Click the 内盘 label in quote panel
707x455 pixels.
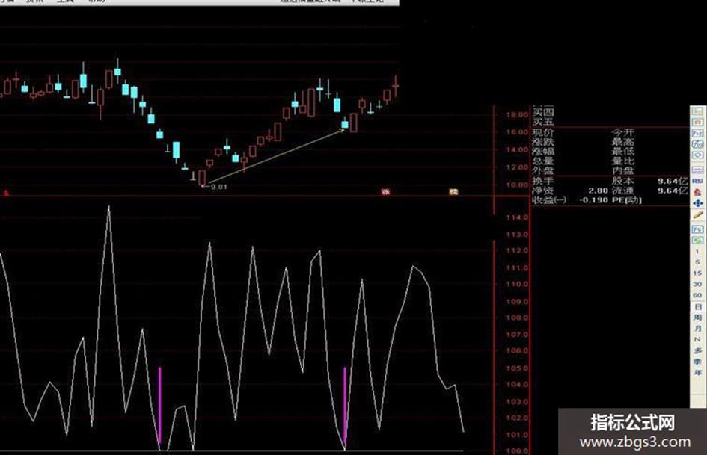pyautogui.click(x=623, y=171)
